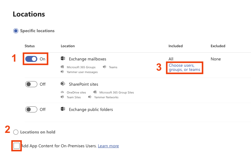Click the OneDrive sites cloud icon
Image resolution: width=251 pixels, height=153 pixels.
coord(62,92)
